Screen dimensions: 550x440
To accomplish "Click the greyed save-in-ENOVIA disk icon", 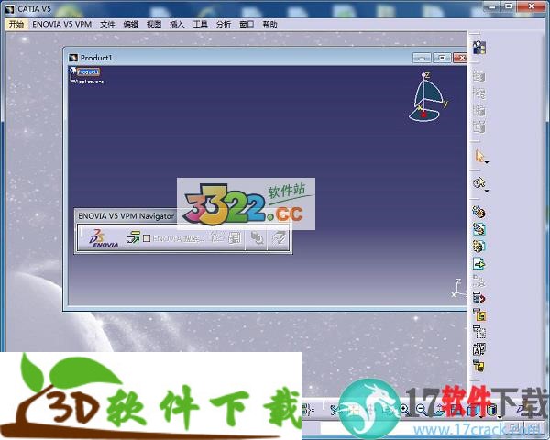I will point(235,238).
